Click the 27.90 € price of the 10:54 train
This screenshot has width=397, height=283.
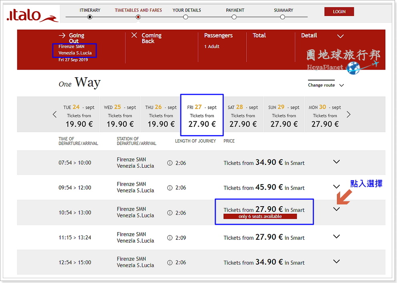click(x=269, y=209)
